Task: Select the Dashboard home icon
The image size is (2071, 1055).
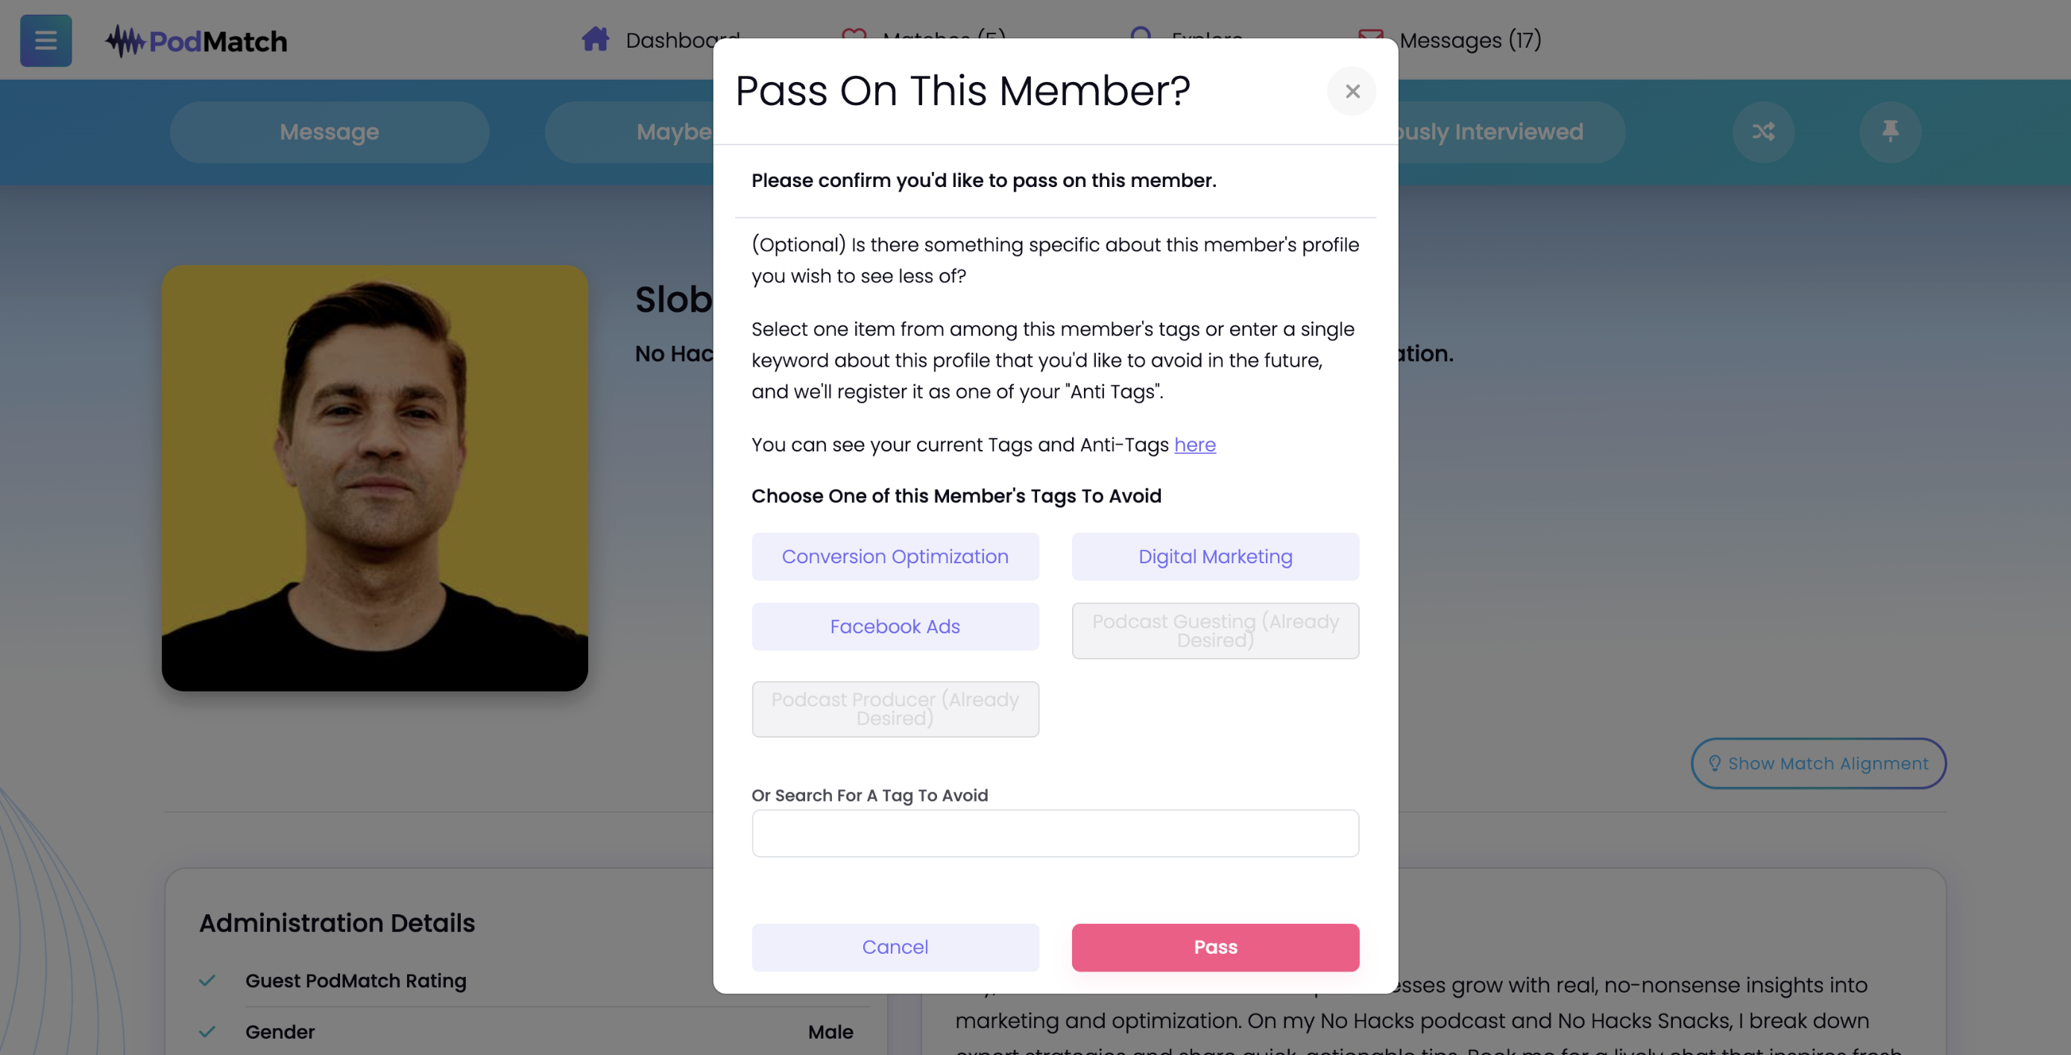Action: click(x=596, y=38)
